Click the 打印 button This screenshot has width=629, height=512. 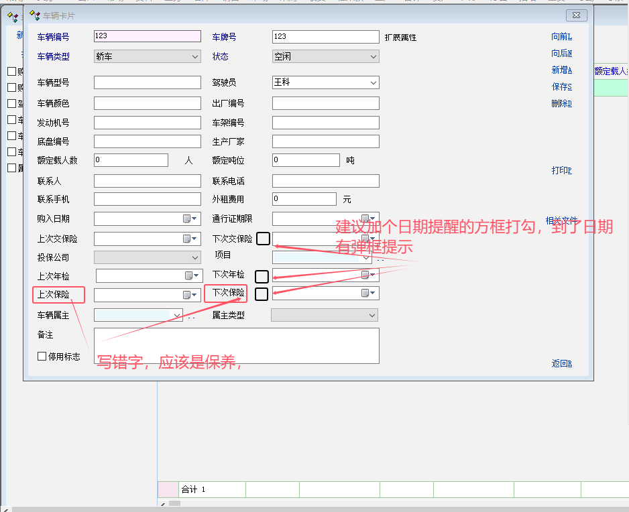point(561,170)
